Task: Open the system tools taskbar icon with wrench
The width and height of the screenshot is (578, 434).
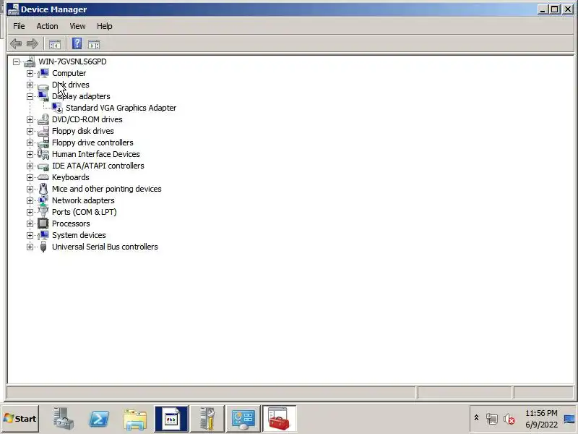Action: click(x=207, y=419)
